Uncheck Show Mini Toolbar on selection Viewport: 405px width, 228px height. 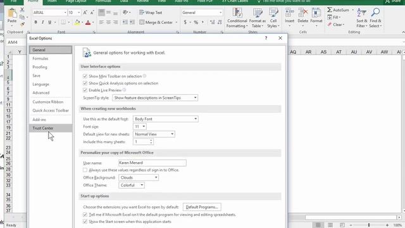point(85,76)
